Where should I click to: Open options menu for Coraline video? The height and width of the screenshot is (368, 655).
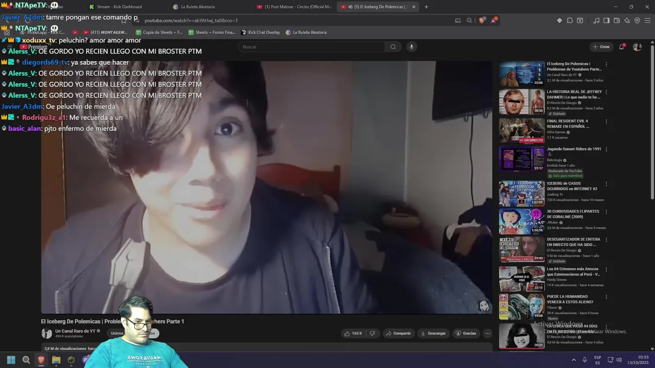606,212
